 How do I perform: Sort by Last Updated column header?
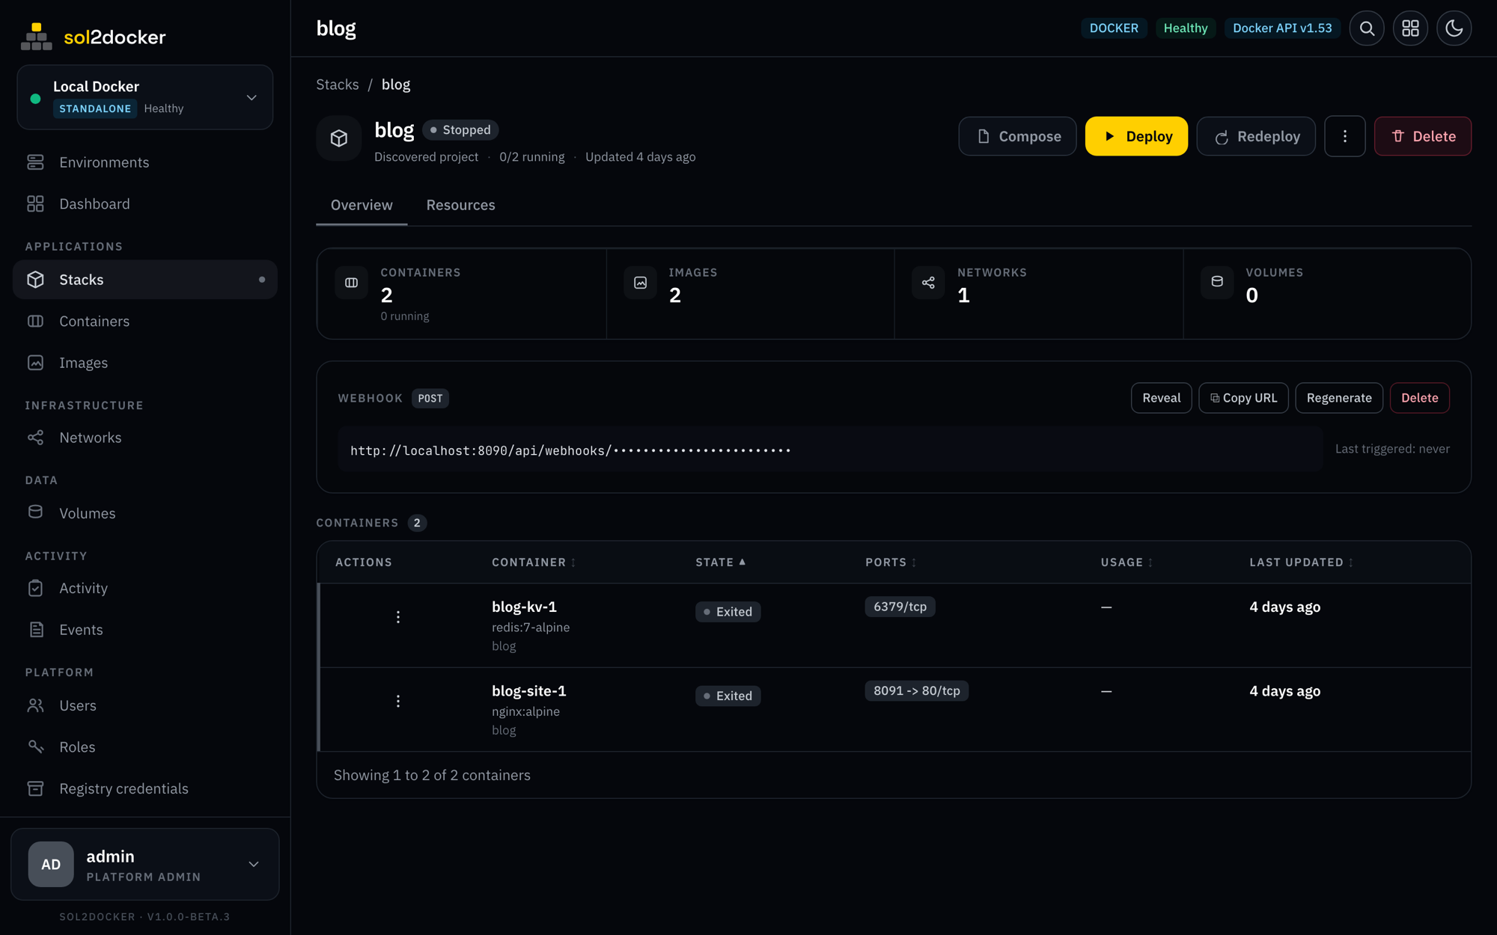tap(1301, 562)
